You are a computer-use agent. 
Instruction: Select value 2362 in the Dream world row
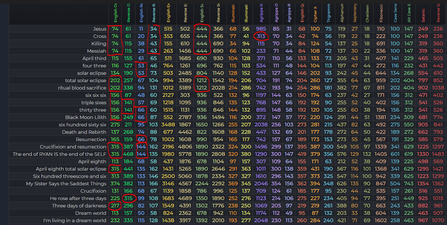coord(185,213)
